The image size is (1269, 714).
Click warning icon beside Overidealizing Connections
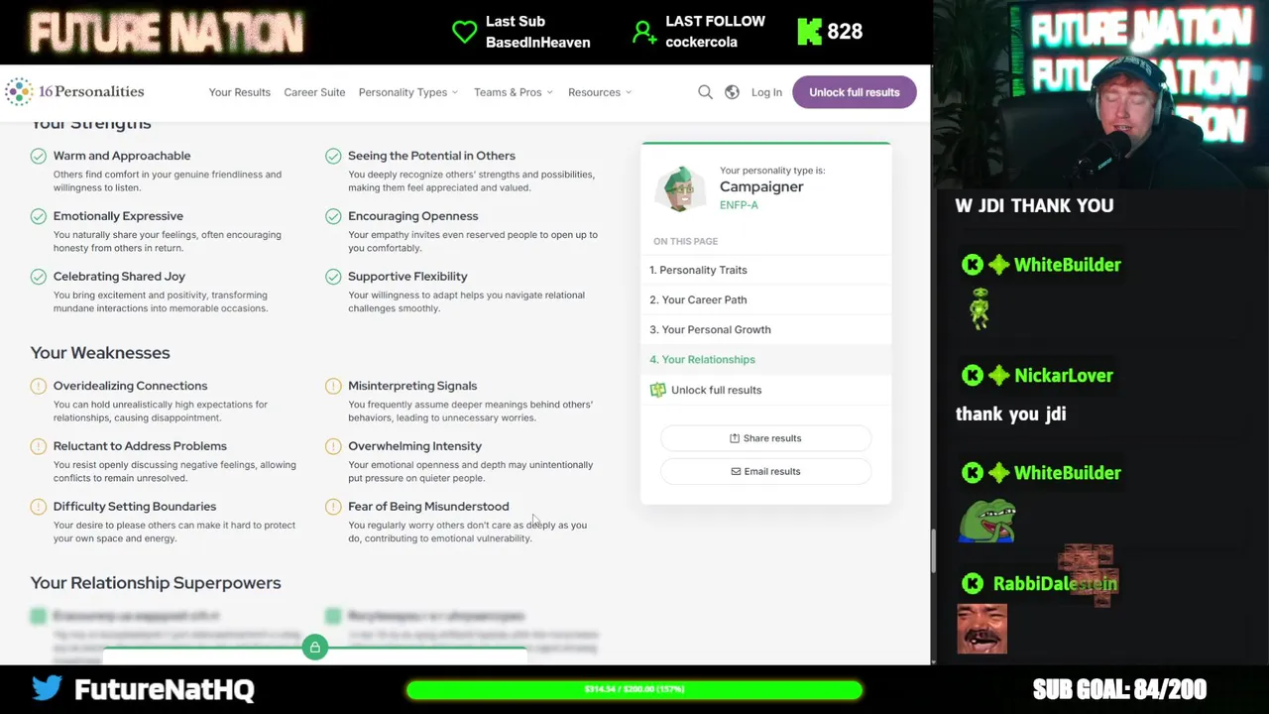pyautogui.click(x=38, y=386)
